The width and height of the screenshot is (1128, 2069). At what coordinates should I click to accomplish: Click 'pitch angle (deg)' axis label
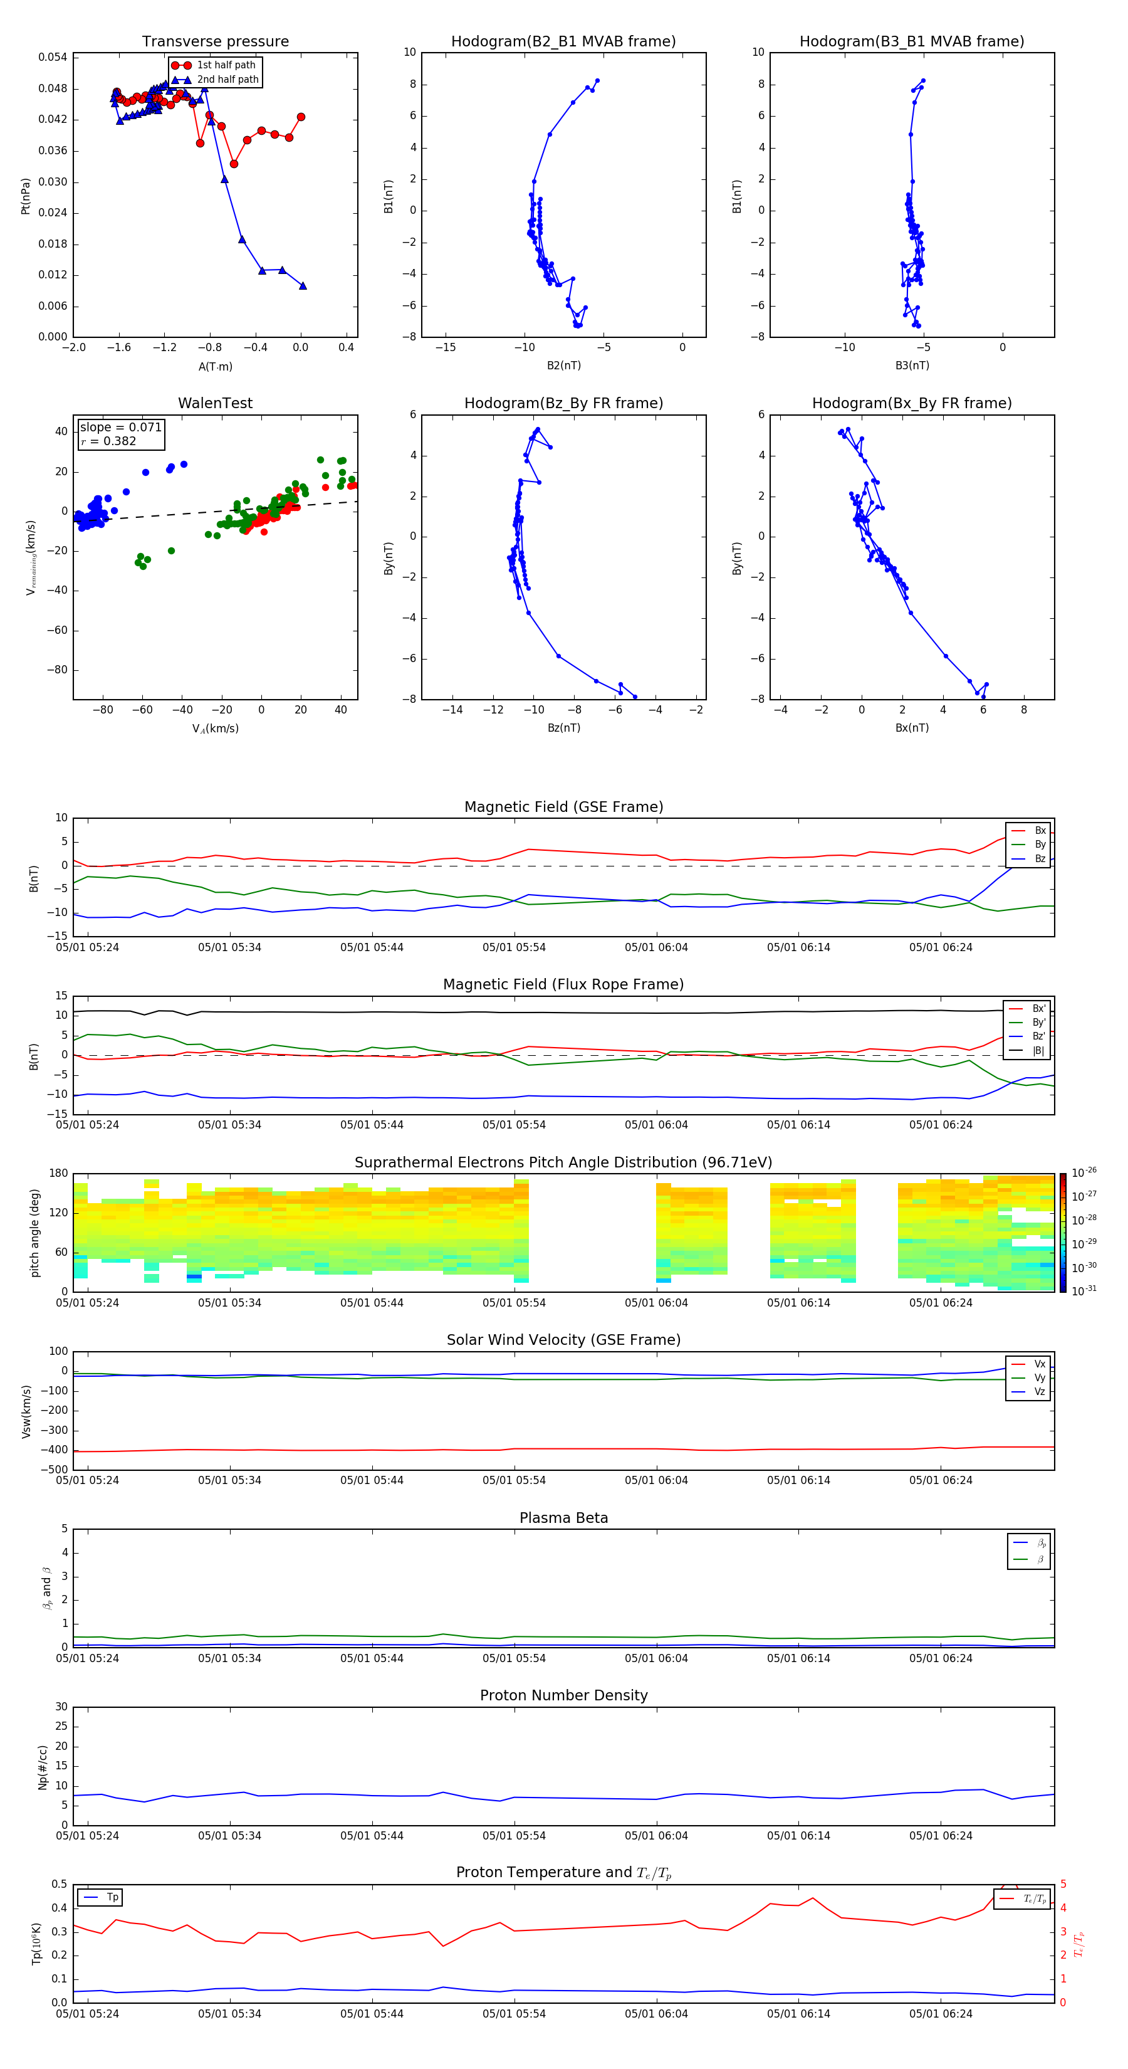[34, 1233]
